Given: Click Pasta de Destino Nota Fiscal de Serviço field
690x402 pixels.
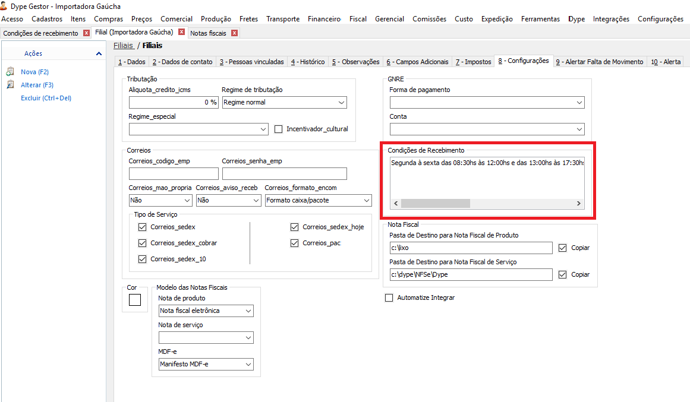Looking at the screenshot, I should 471,274.
